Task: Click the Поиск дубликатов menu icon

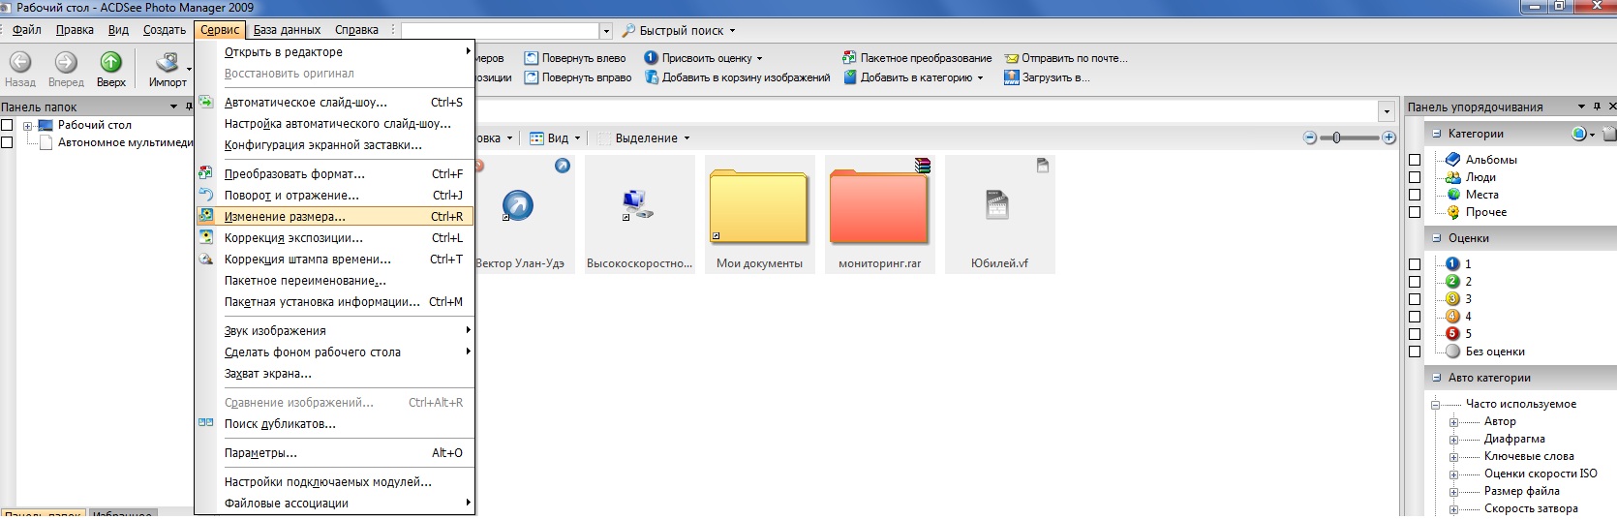Action: [205, 423]
